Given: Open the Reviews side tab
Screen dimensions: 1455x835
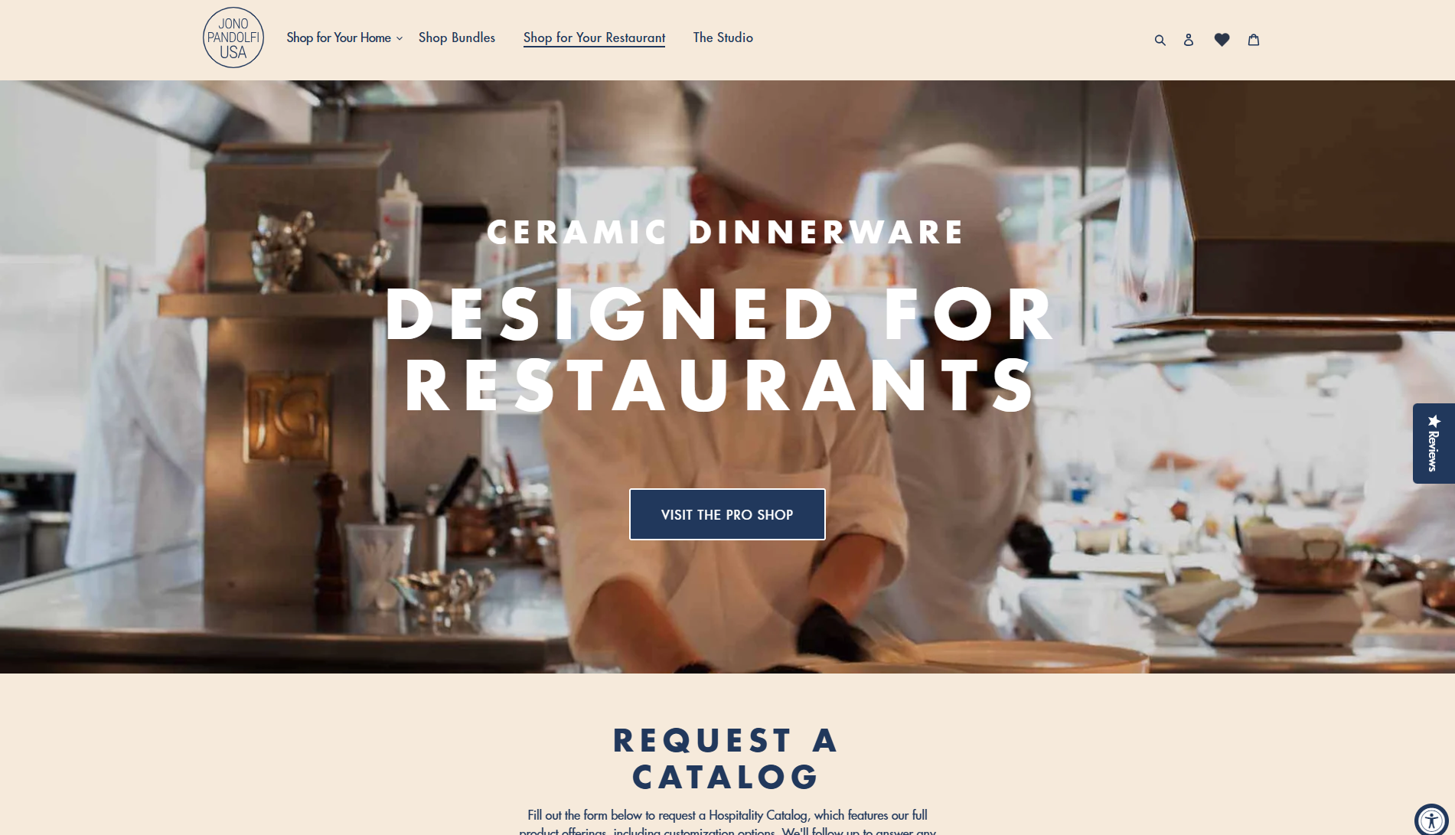Looking at the screenshot, I should (1434, 443).
